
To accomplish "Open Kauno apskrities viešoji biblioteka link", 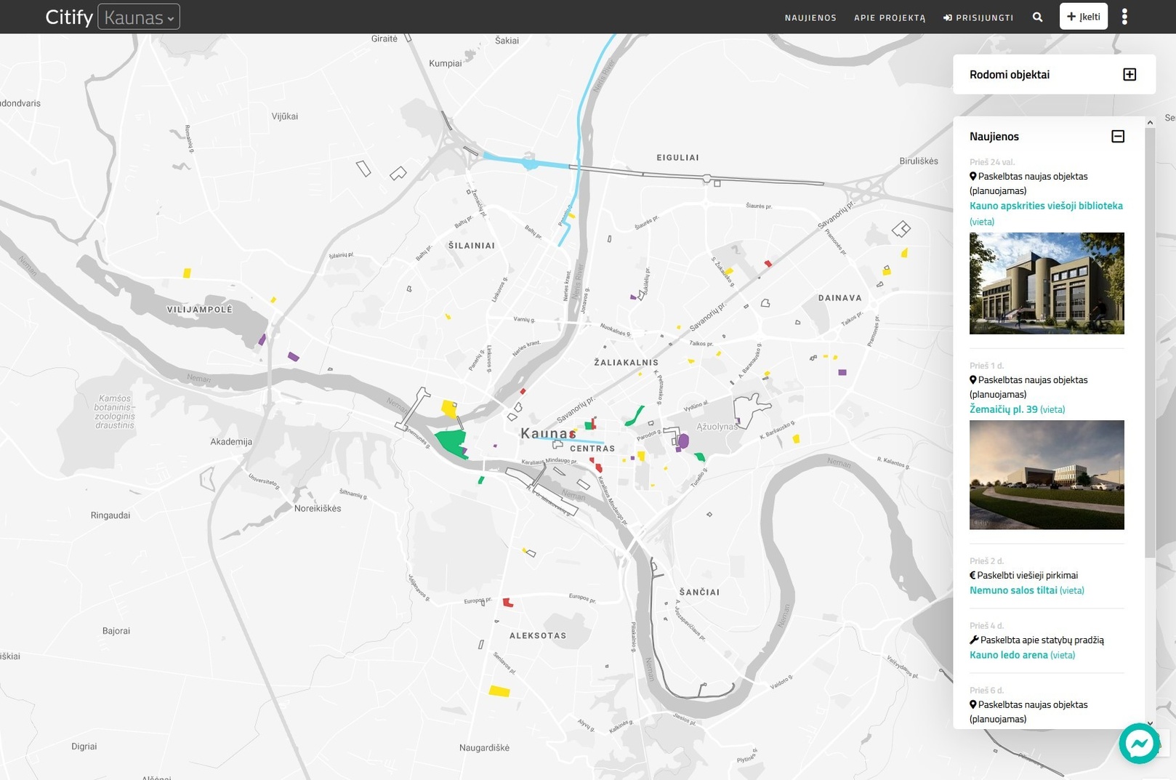I will [x=1046, y=206].
